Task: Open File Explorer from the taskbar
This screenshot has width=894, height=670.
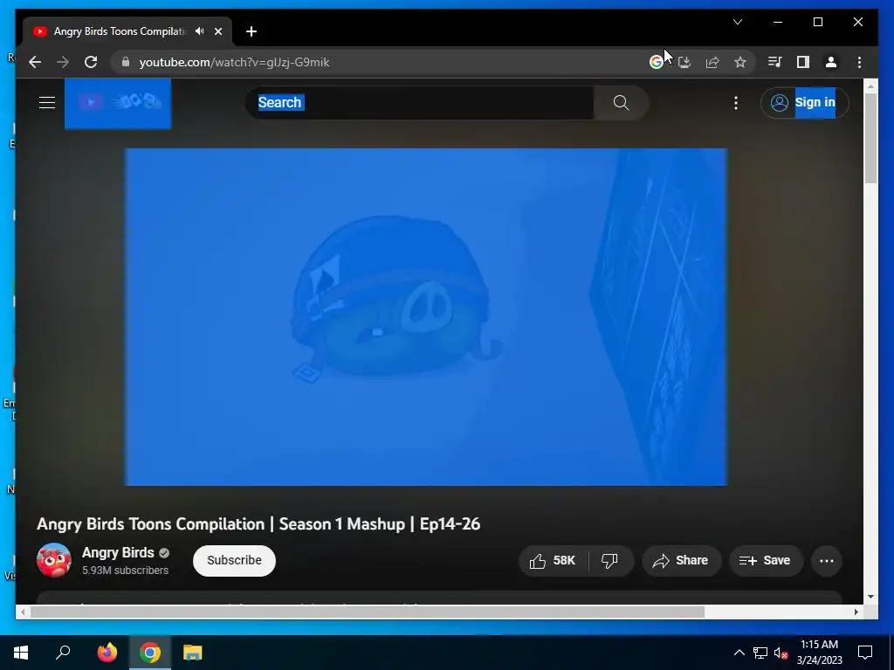Action: click(x=193, y=653)
